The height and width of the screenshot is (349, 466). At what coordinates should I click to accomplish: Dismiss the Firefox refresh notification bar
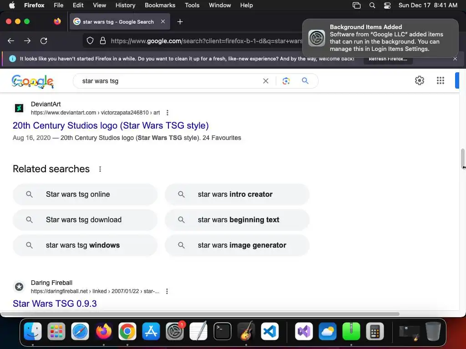pos(455,59)
